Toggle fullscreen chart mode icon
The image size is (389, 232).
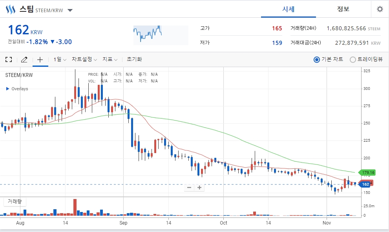click(x=9, y=59)
